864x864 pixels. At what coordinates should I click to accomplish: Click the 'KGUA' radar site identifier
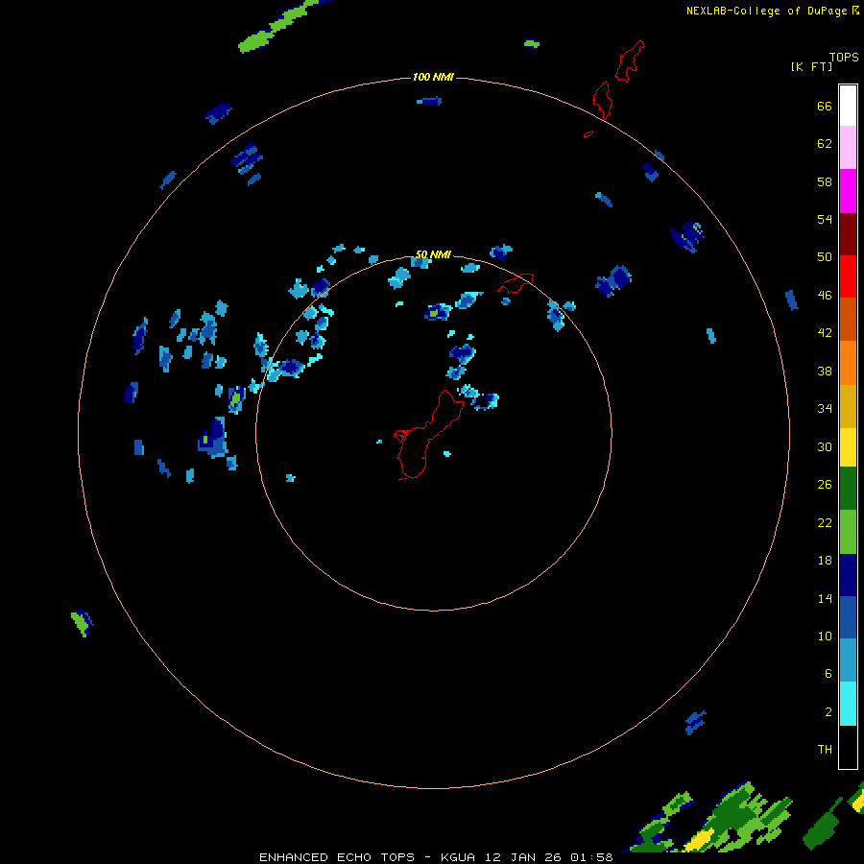[457, 857]
